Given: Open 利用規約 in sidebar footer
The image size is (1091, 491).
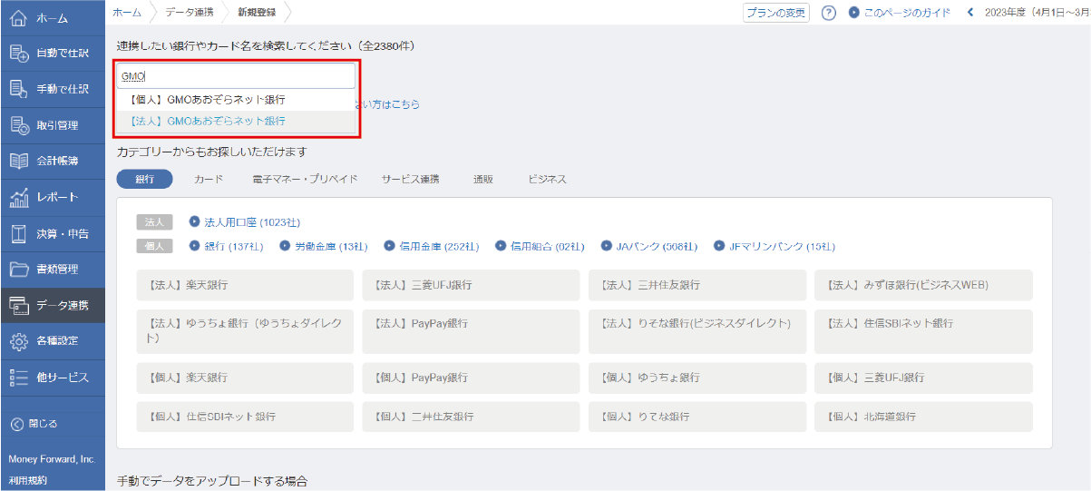Looking at the screenshot, I should point(28,480).
